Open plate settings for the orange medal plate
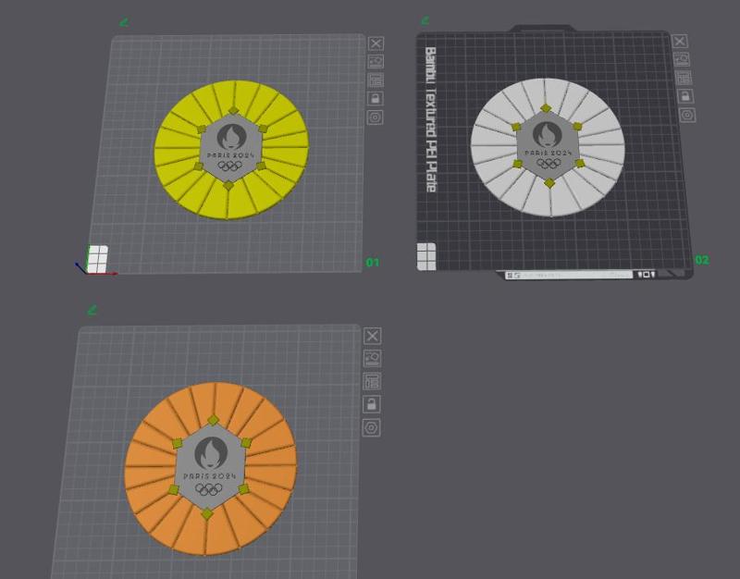The width and height of the screenshot is (740, 579). pyautogui.click(x=372, y=428)
